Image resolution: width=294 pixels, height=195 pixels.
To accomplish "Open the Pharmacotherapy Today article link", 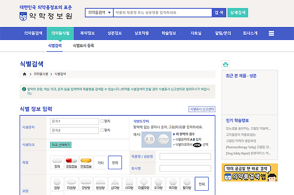I will coord(248,147).
